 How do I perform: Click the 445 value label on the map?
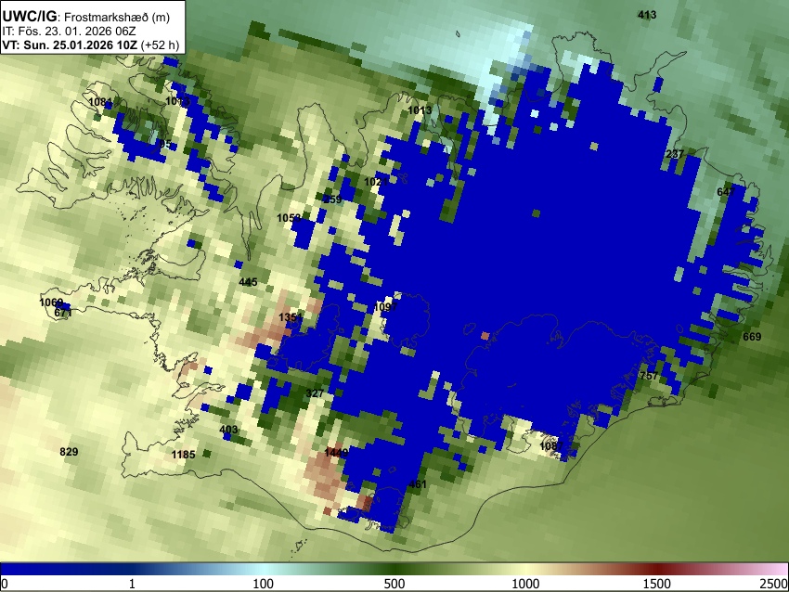(x=248, y=282)
